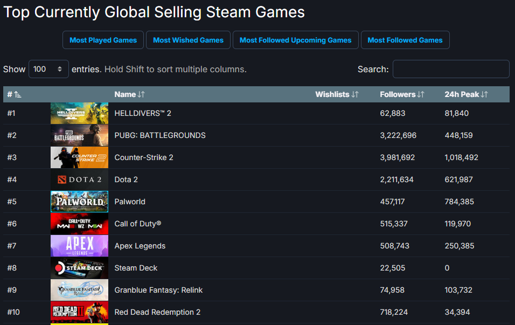Sort by Followers column header

pyautogui.click(x=402, y=94)
